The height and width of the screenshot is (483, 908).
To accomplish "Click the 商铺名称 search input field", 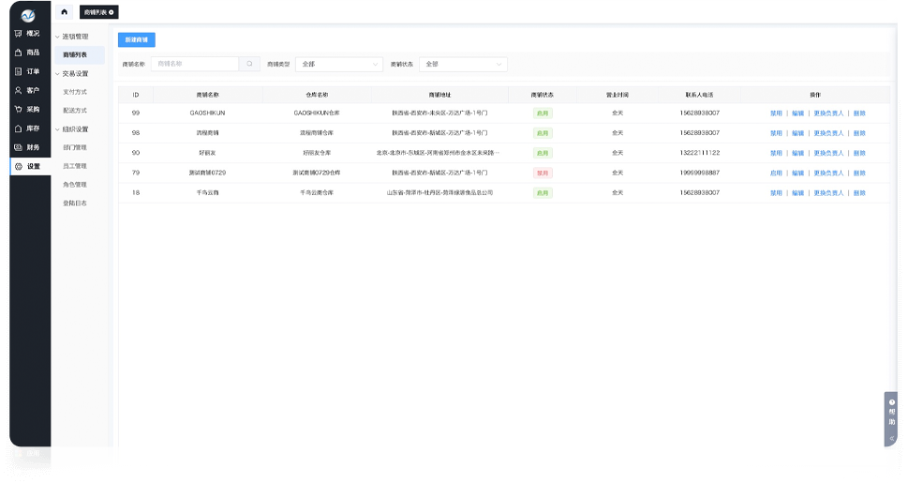I will (x=195, y=64).
